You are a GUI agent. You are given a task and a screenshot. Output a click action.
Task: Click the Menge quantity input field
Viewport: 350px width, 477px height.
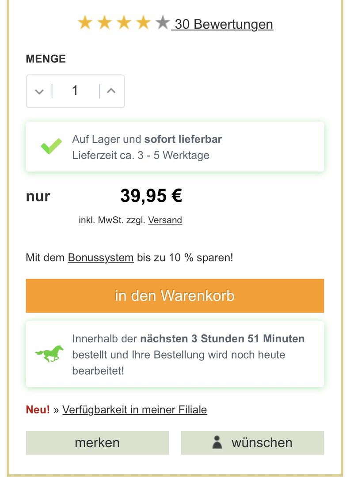[75, 91]
